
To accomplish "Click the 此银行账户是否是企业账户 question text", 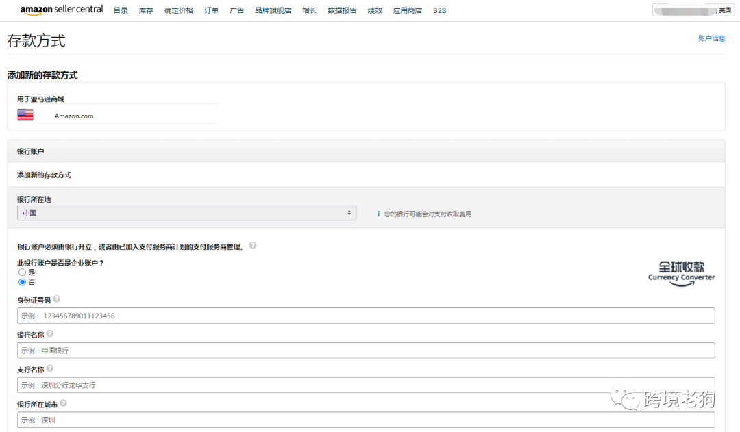I will (60, 263).
